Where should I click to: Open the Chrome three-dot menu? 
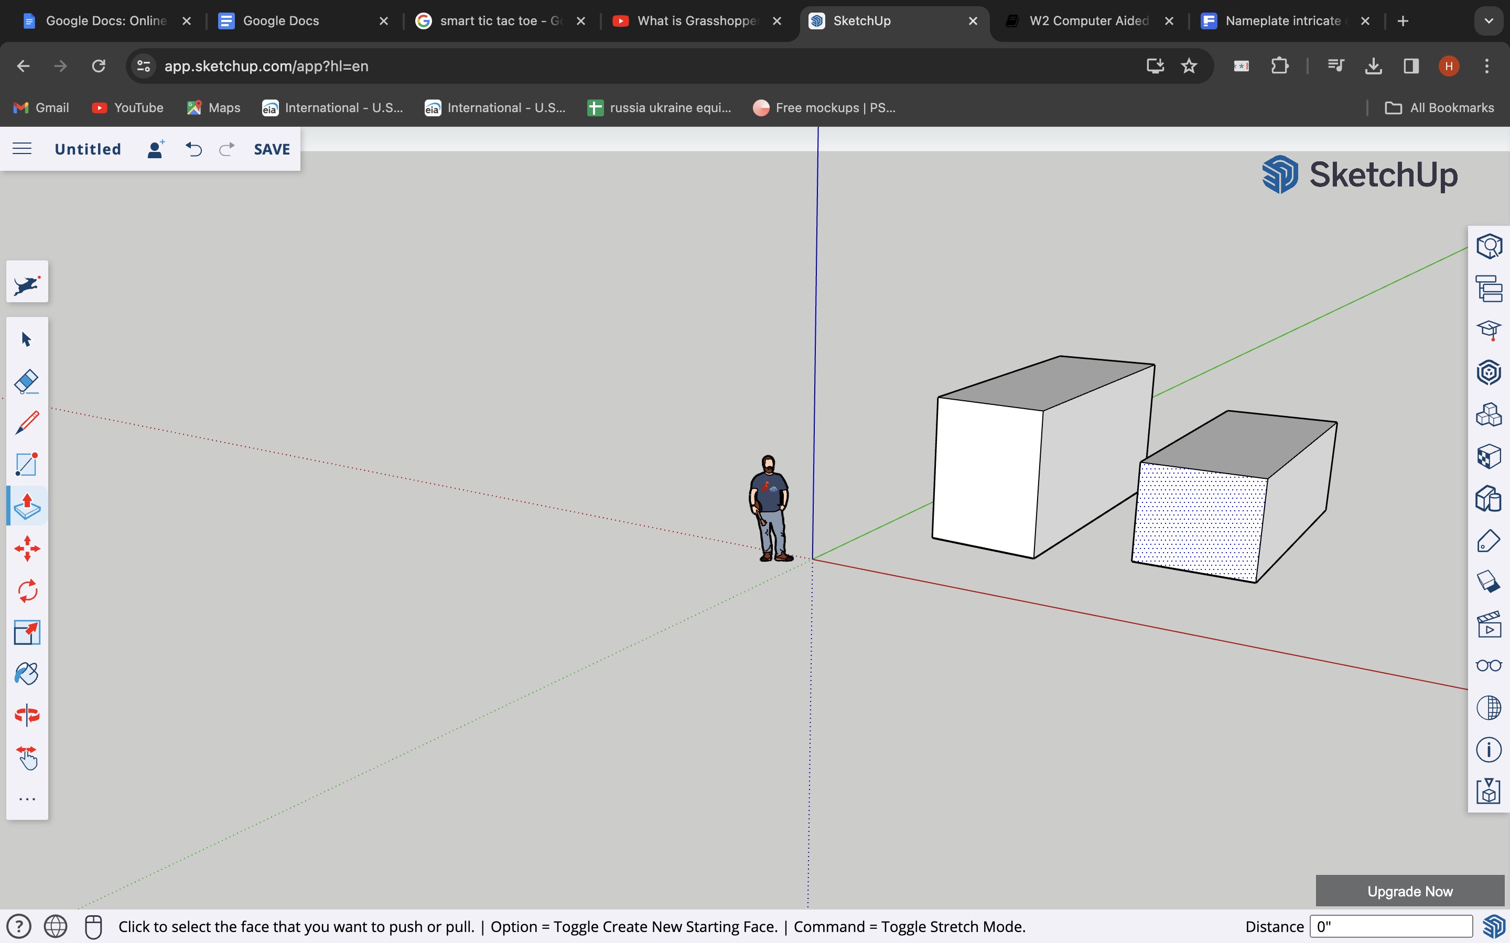click(1487, 66)
